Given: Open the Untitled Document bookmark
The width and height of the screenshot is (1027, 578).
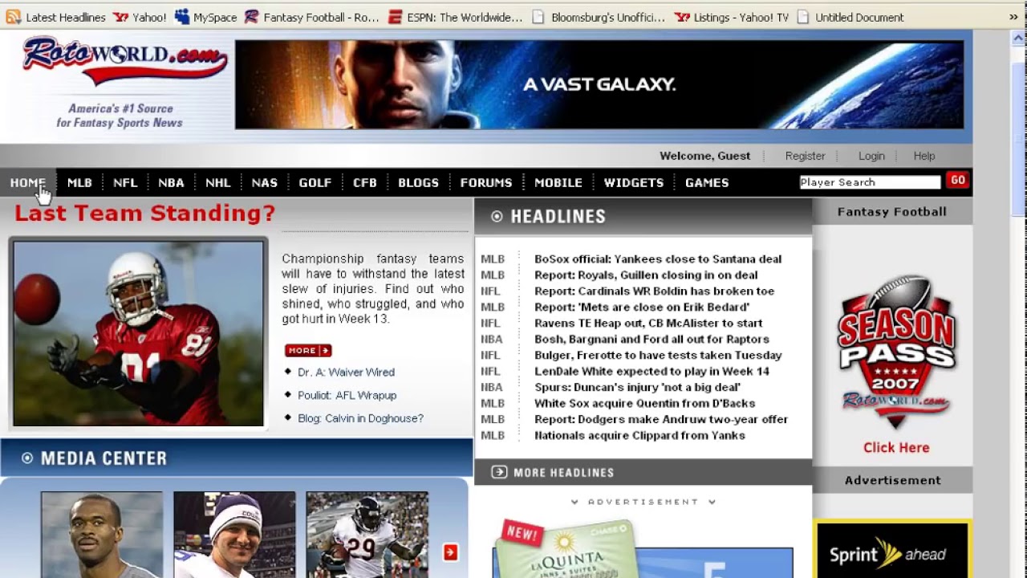Looking at the screenshot, I should (850, 17).
